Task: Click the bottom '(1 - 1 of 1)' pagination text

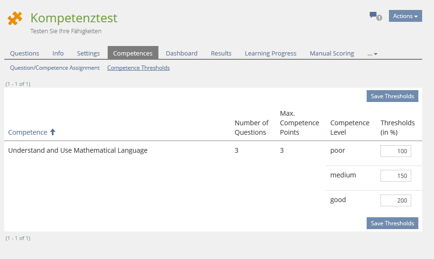Action: coord(18,238)
